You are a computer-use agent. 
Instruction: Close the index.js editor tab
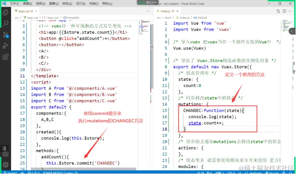coord(178,11)
